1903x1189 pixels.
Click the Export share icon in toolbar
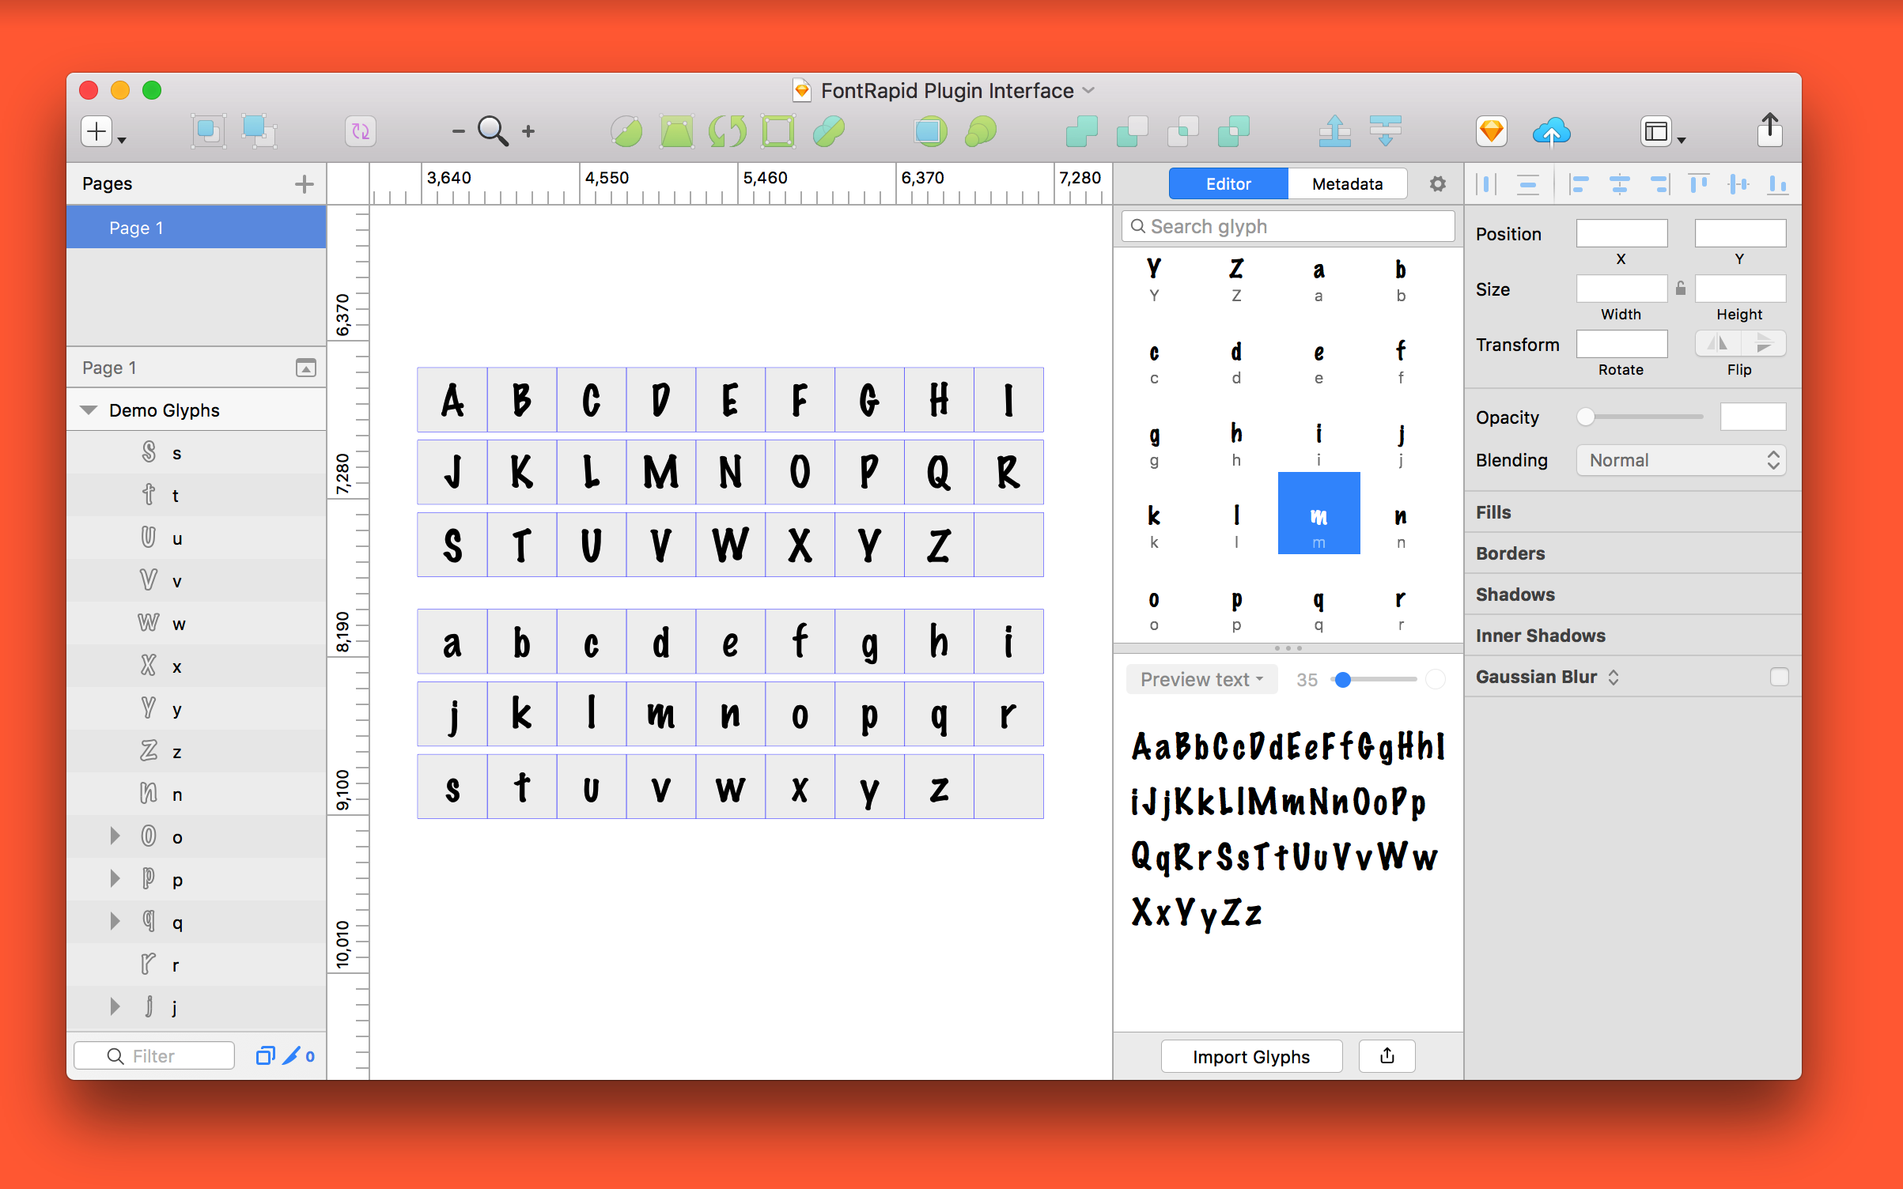click(x=1769, y=130)
